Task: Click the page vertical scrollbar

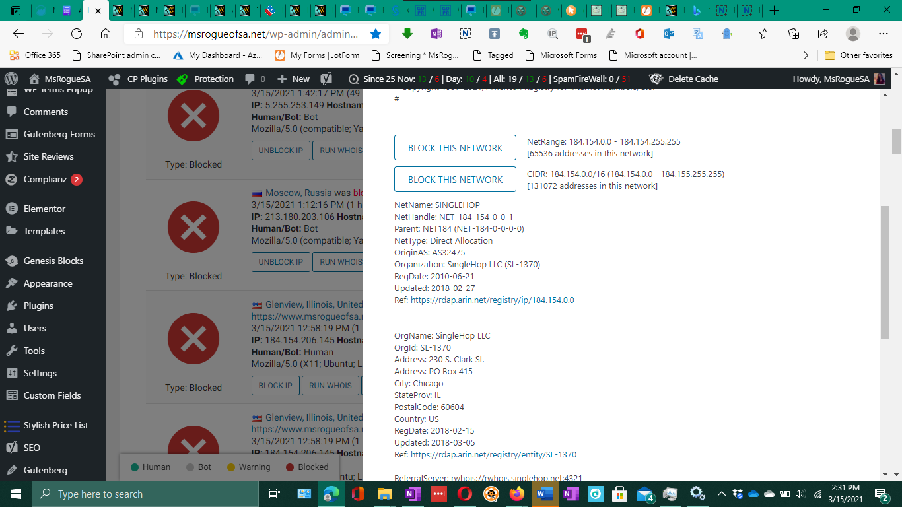Action: pyautogui.click(x=896, y=264)
